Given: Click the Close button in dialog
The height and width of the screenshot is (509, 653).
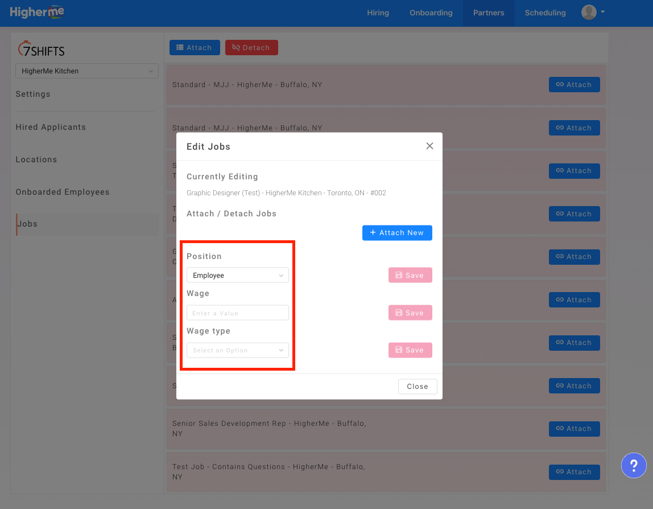Looking at the screenshot, I should [x=417, y=387].
